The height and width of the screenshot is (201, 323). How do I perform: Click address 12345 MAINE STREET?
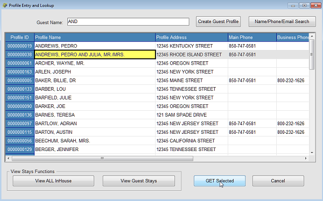[192, 81]
